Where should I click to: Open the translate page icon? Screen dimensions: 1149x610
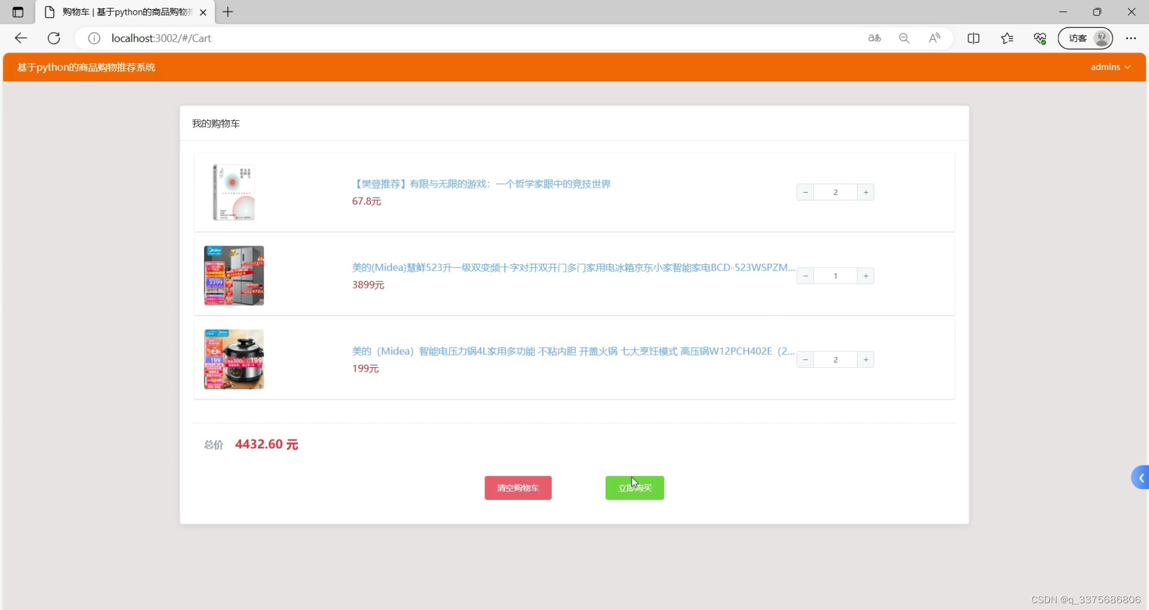(874, 38)
